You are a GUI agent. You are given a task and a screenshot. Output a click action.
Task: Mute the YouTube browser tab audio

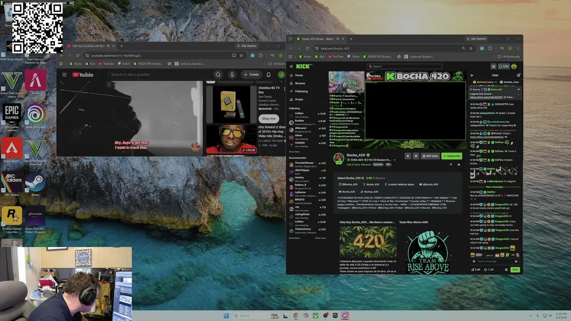108,46
